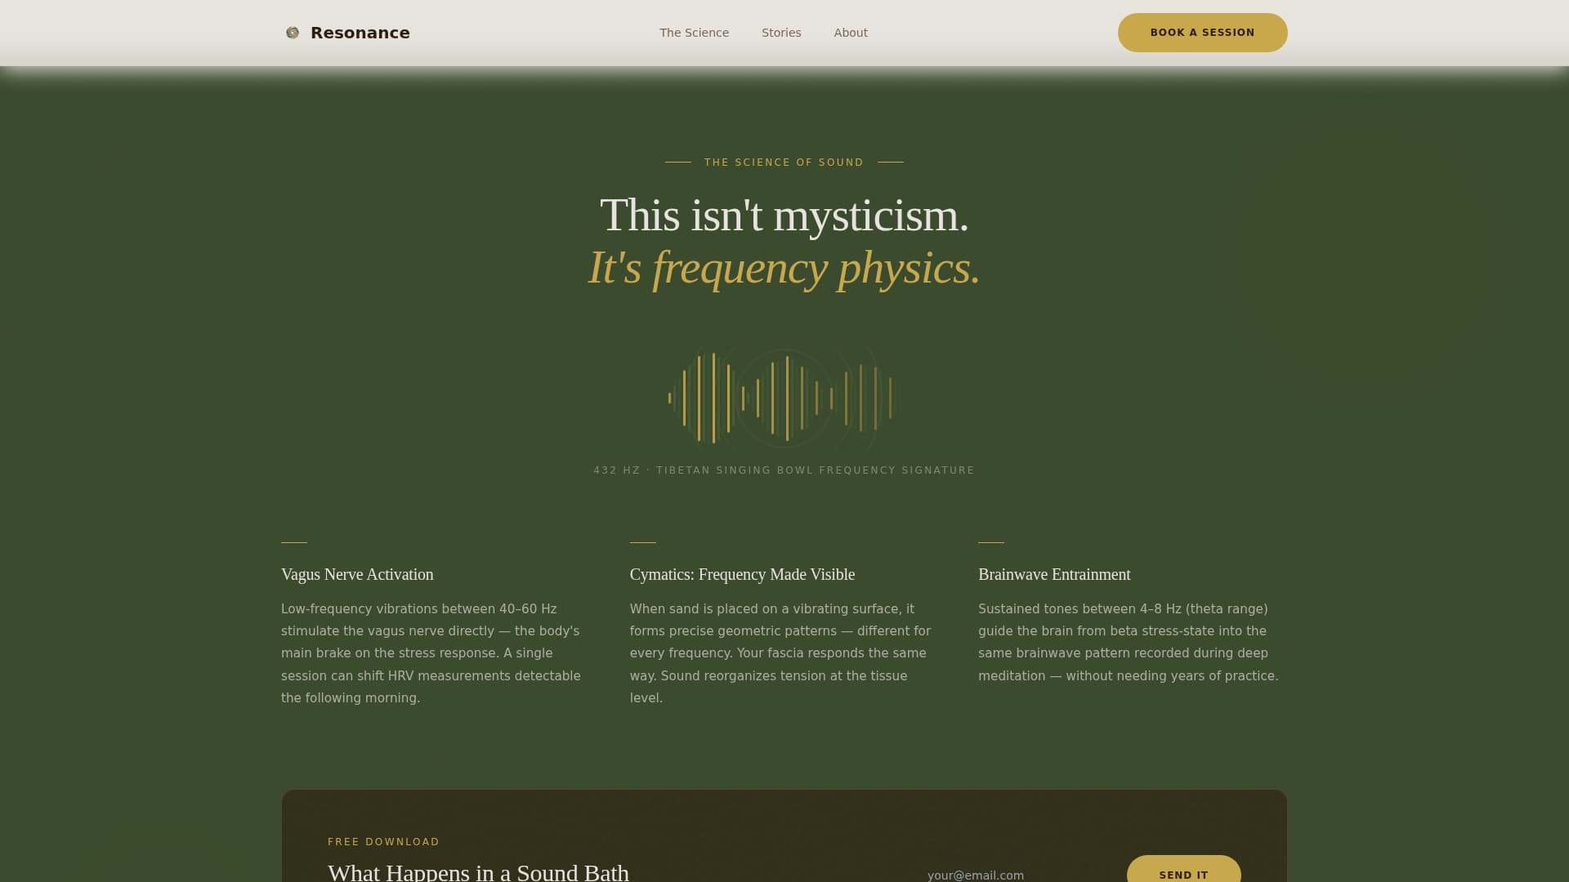Viewport: 1569px width, 882px height.
Task: Go to the Stories page
Action: coord(781,33)
